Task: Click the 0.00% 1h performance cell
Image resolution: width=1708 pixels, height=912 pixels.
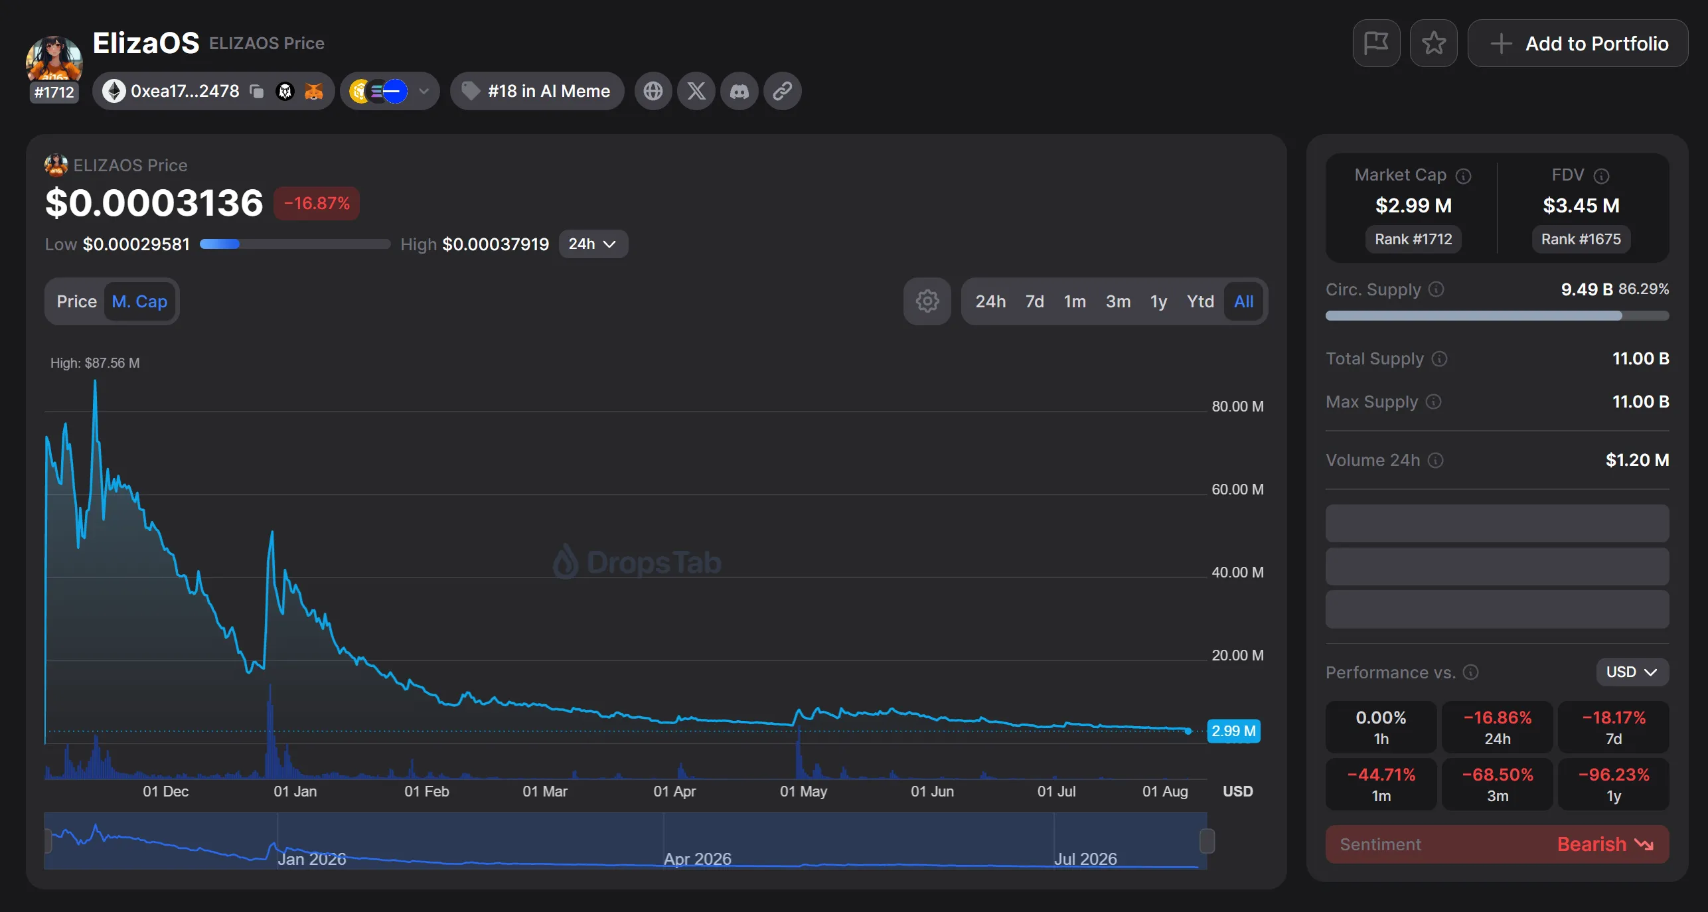Action: 1381,727
